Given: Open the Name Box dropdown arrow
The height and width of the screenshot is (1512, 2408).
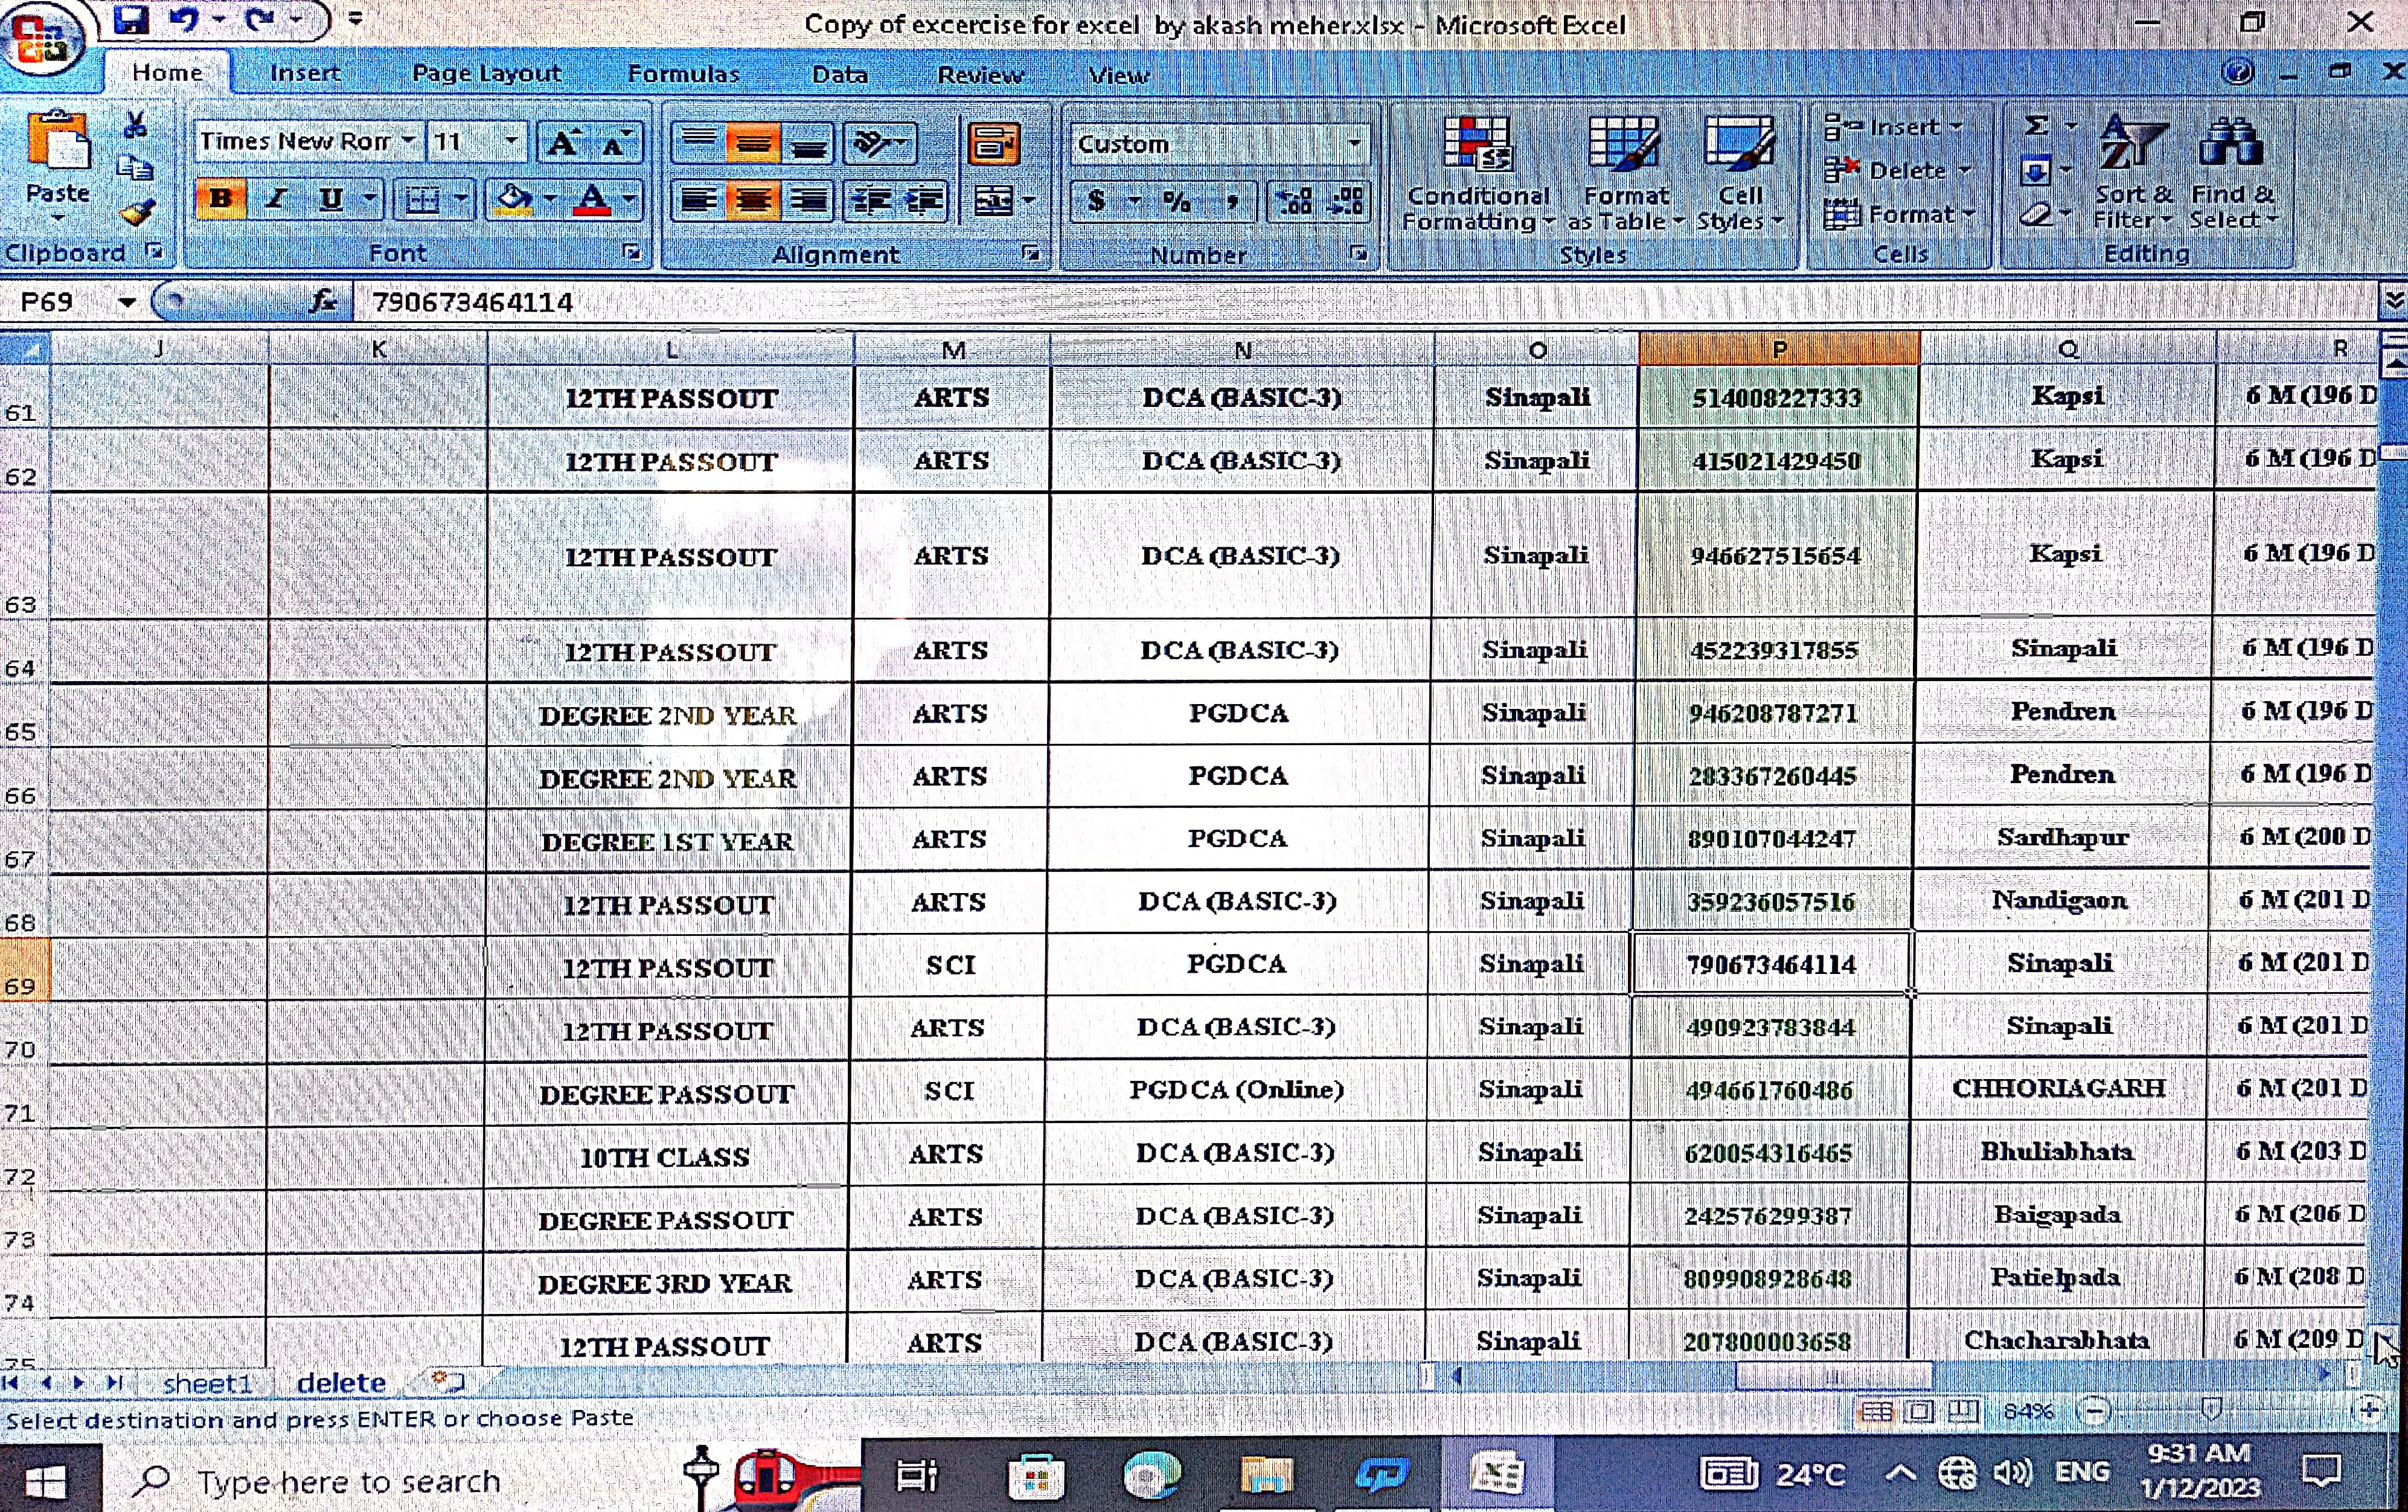Looking at the screenshot, I should pos(127,302).
